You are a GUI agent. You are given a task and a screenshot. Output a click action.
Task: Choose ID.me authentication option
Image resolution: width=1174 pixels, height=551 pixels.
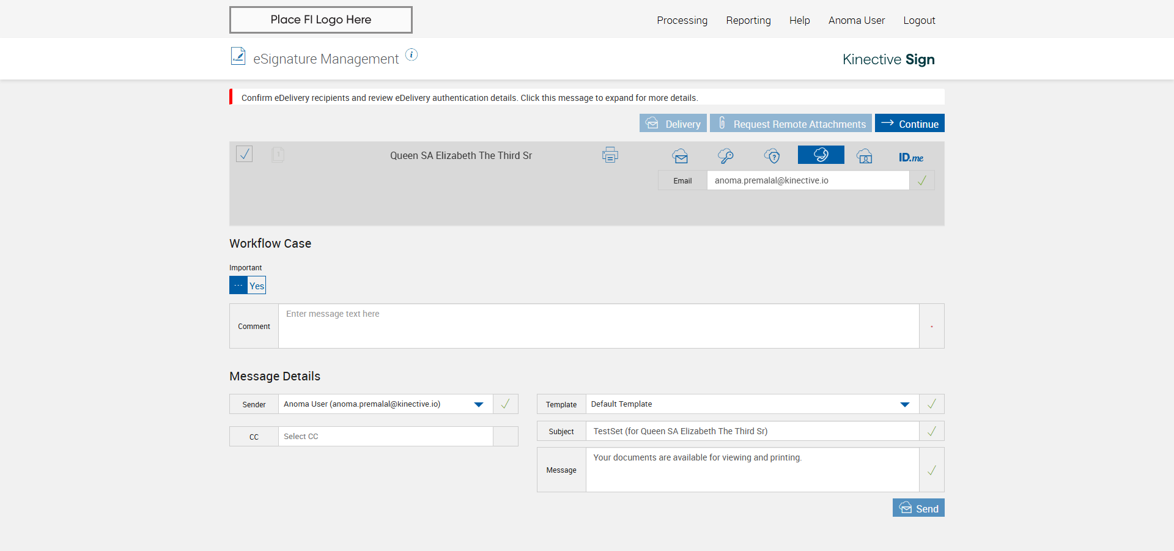(910, 157)
